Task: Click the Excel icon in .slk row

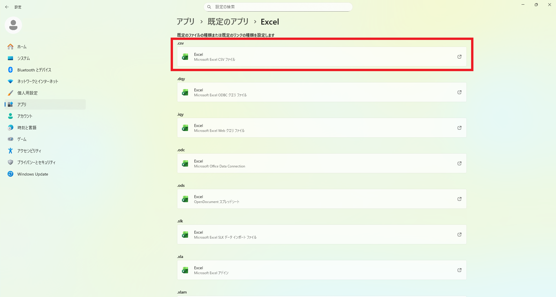Action: (185, 235)
